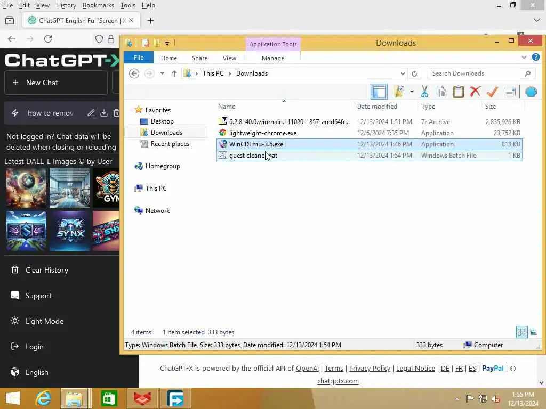The width and height of the screenshot is (546, 409).
Task: Open This PC in navigation pane
Action: click(x=156, y=188)
